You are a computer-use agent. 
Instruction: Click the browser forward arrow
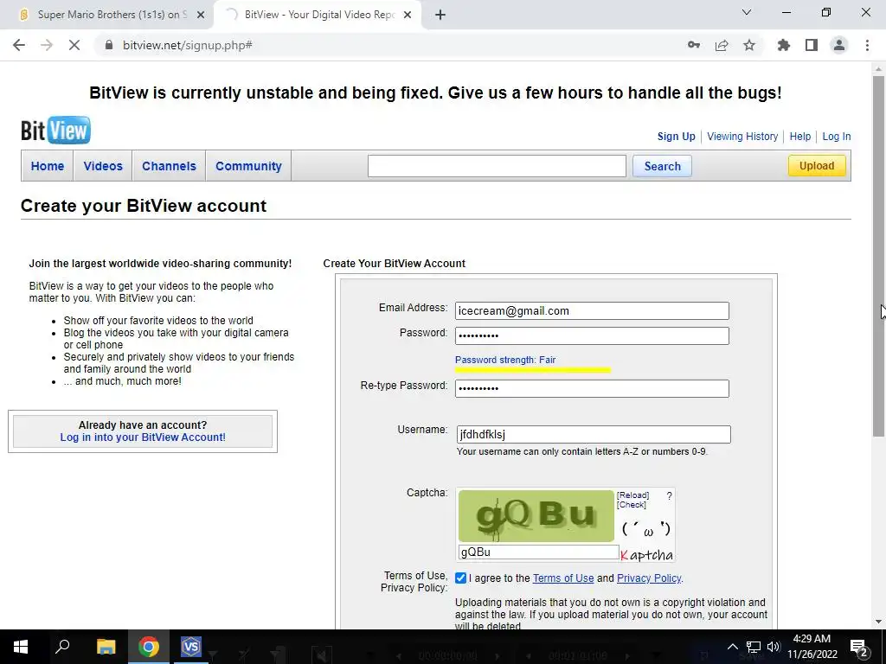coord(47,45)
